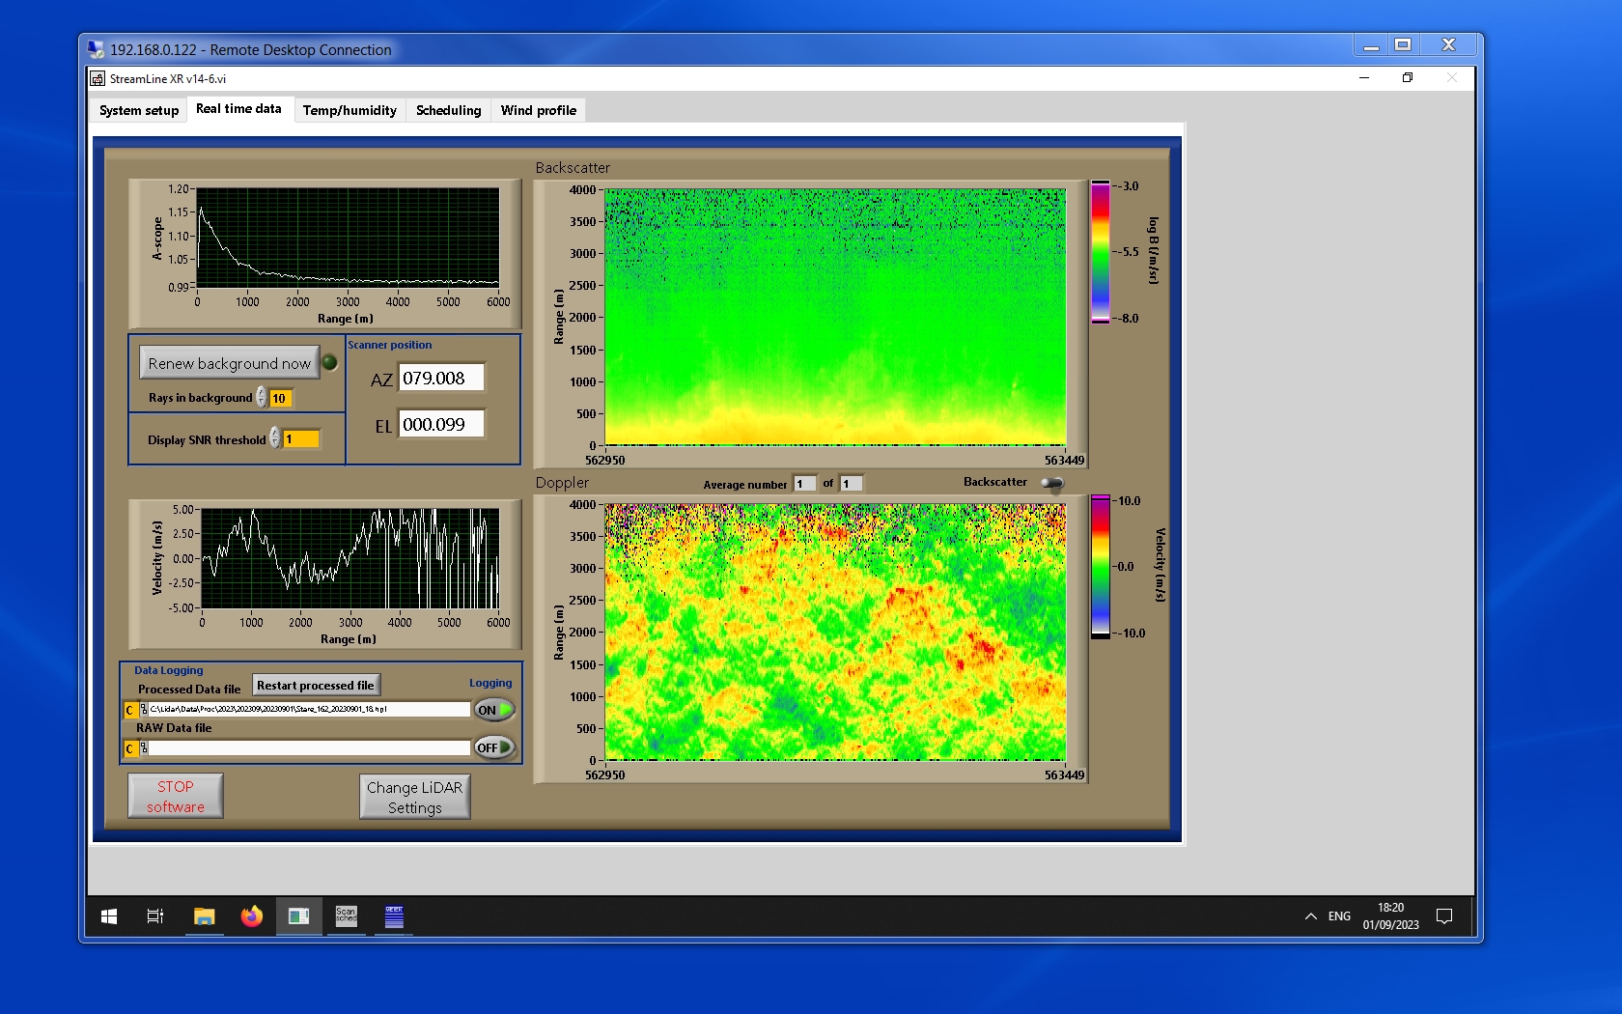Click the Scan sched taskbar icon
The width and height of the screenshot is (1622, 1014).
click(x=346, y=916)
